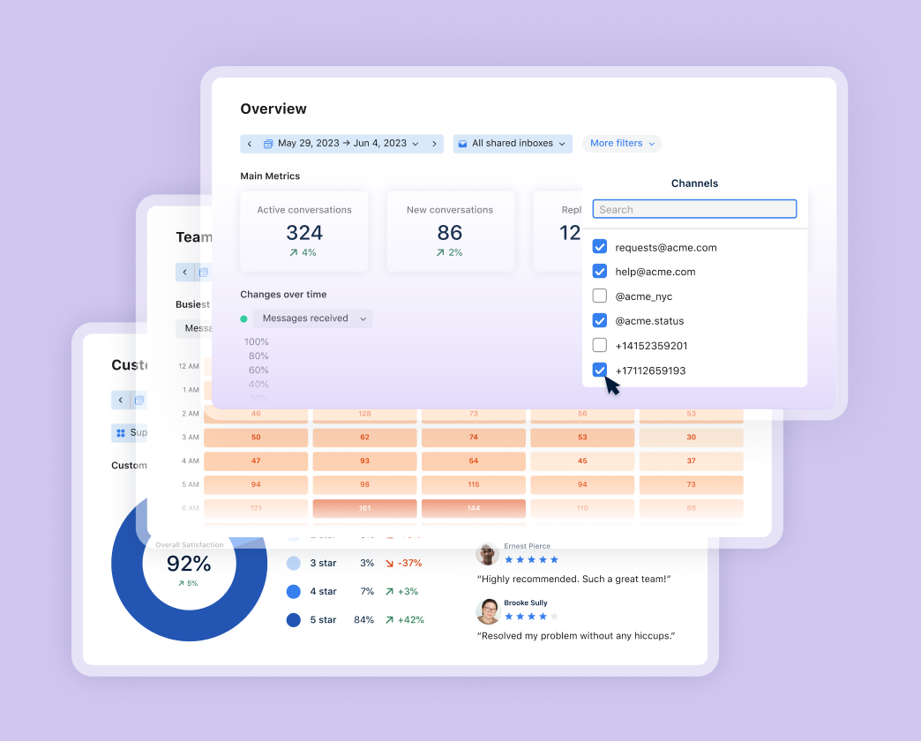Uncheck the @acme.status channel
Screen dimensions: 921x741
point(600,320)
